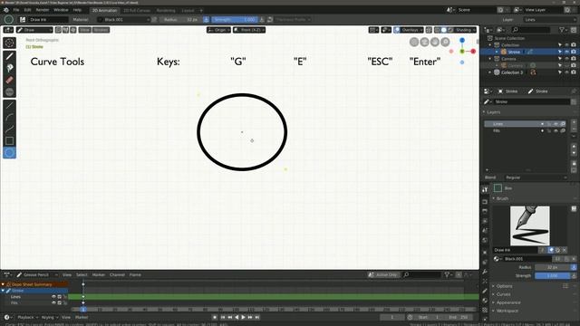The width and height of the screenshot is (580, 326).
Task: Toggle visibility of Stroke object in outliner
Action: [x=566, y=52]
